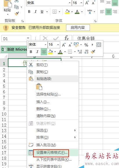Choose 插入(I)... from context menu
119x168 pixels.
53,102
